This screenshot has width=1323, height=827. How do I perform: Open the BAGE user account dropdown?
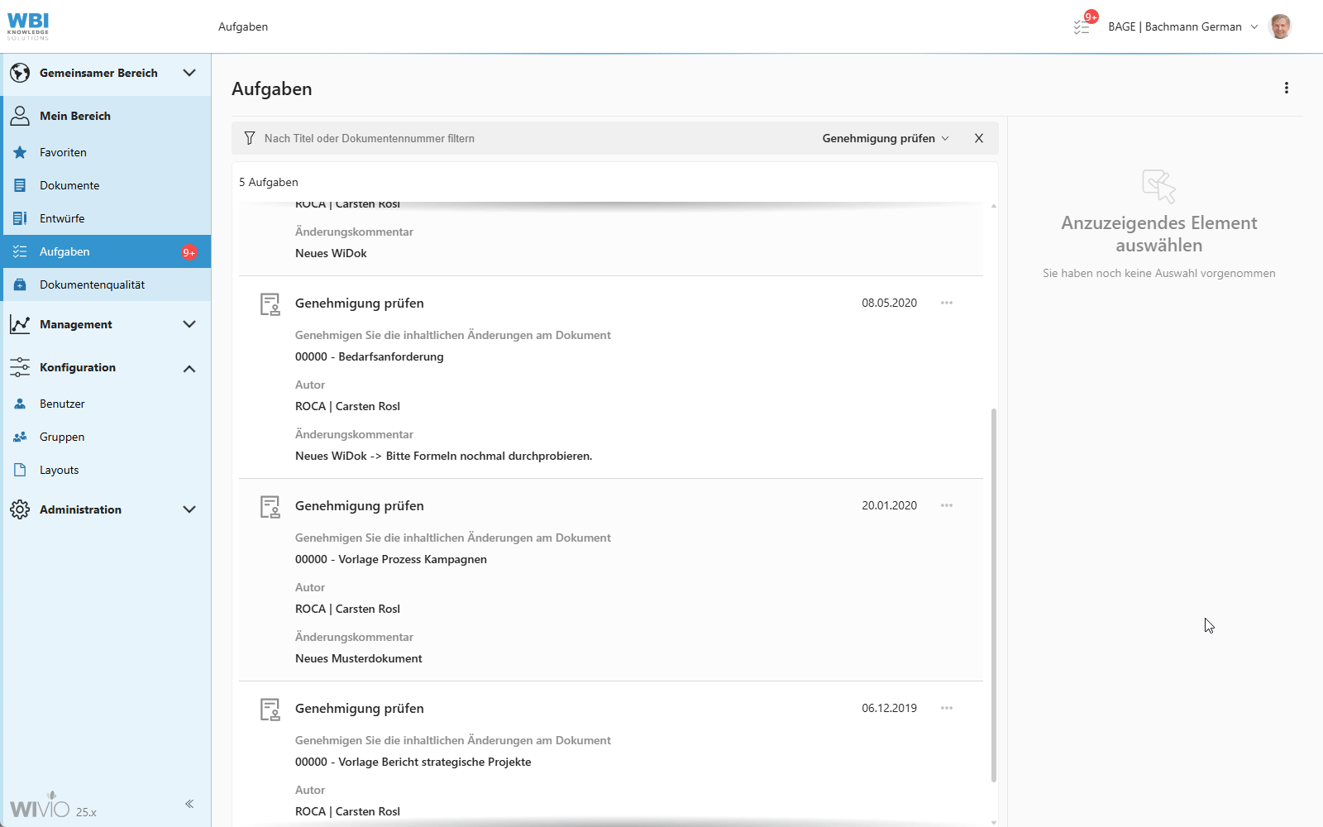click(1182, 26)
